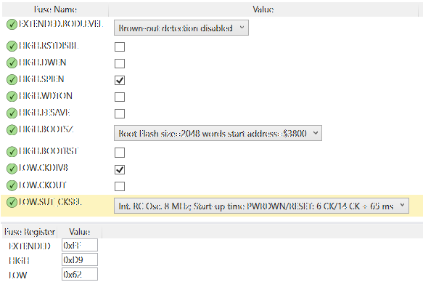Edit the LOW register value 0x62
This screenshot has width=423, height=282.
click(x=80, y=275)
